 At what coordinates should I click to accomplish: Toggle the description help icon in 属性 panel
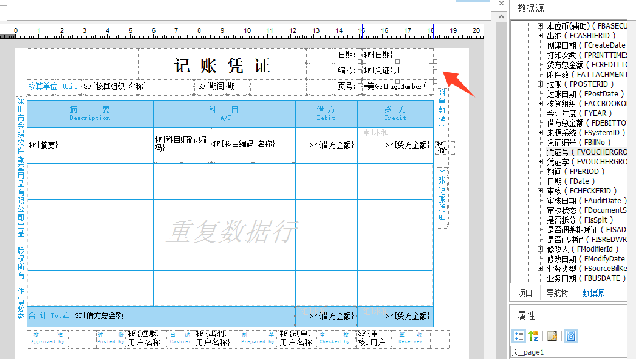pyautogui.click(x=570, y=335)
